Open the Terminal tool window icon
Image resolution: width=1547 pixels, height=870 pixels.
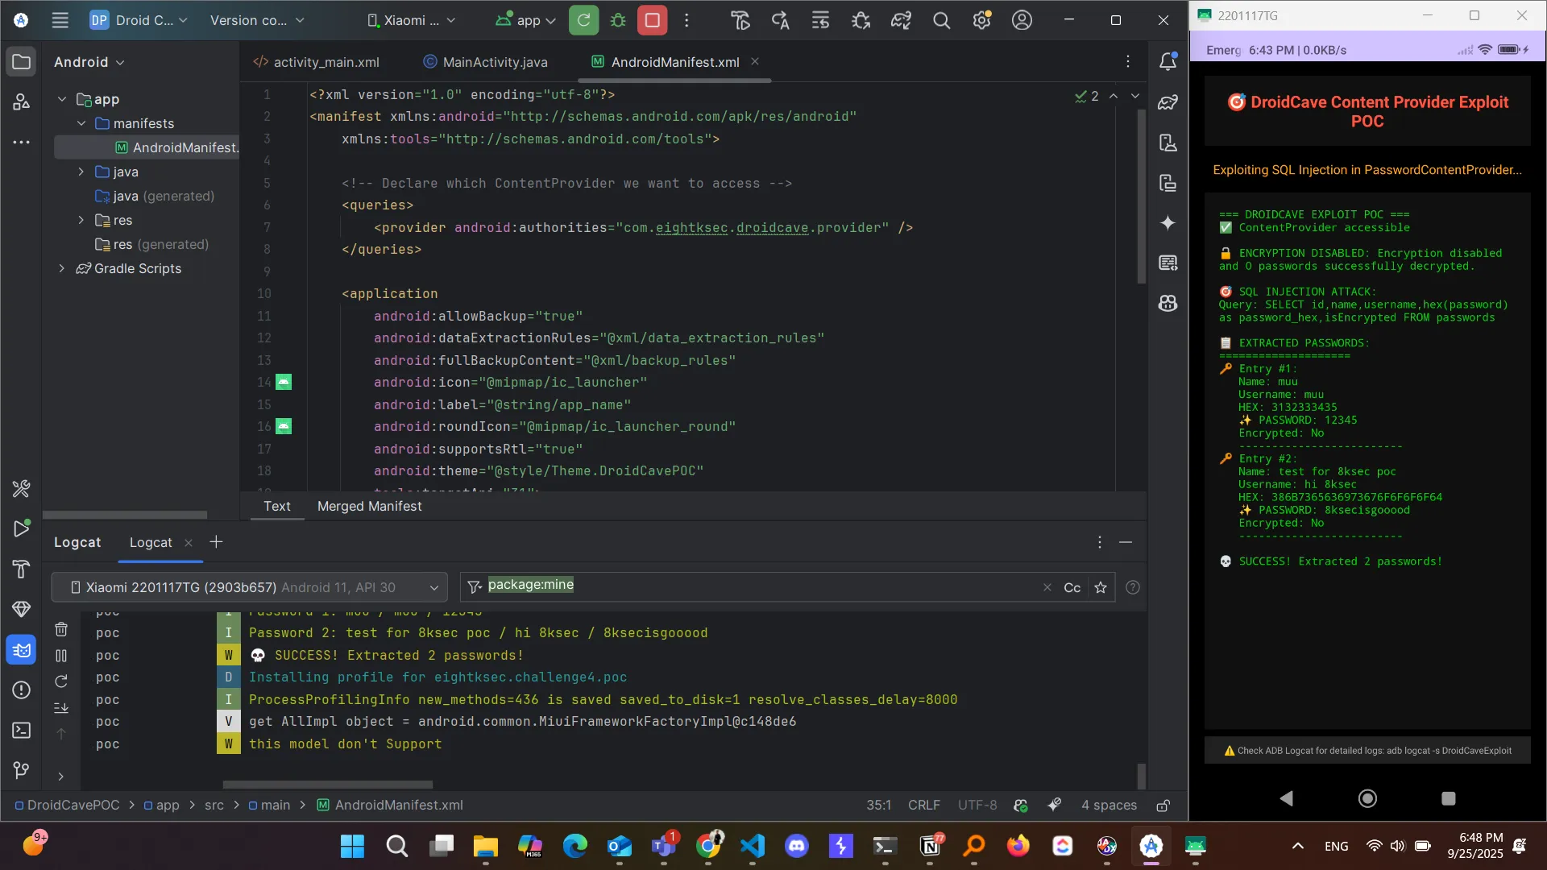pos(22,731)
